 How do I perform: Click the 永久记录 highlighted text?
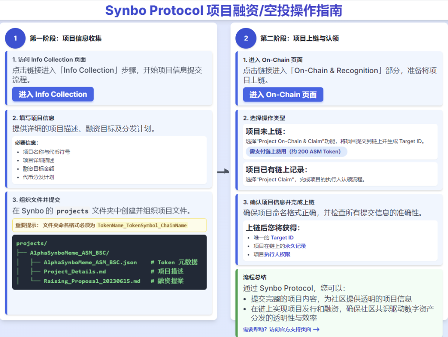pyautogui.click(x=295, y=246)
